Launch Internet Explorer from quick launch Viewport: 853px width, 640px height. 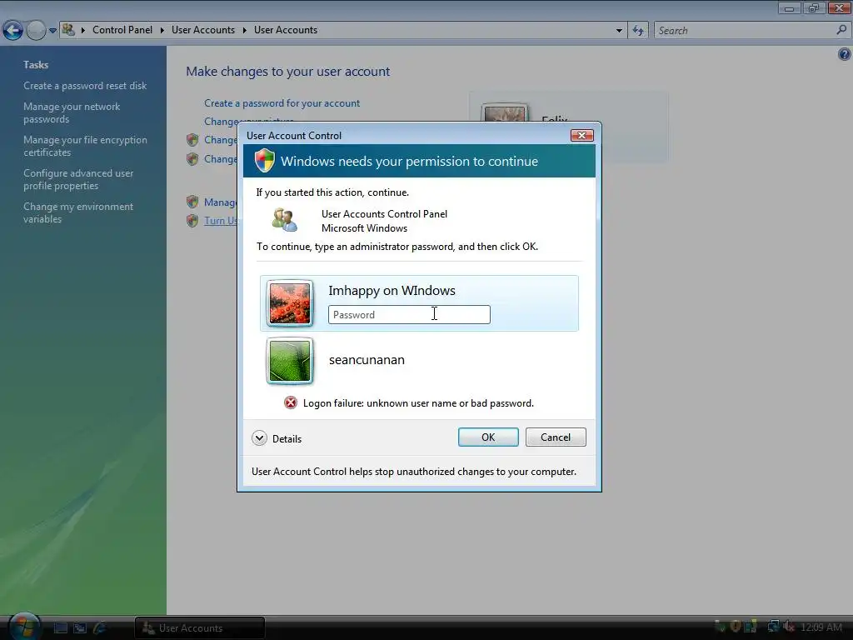point(100,628)
